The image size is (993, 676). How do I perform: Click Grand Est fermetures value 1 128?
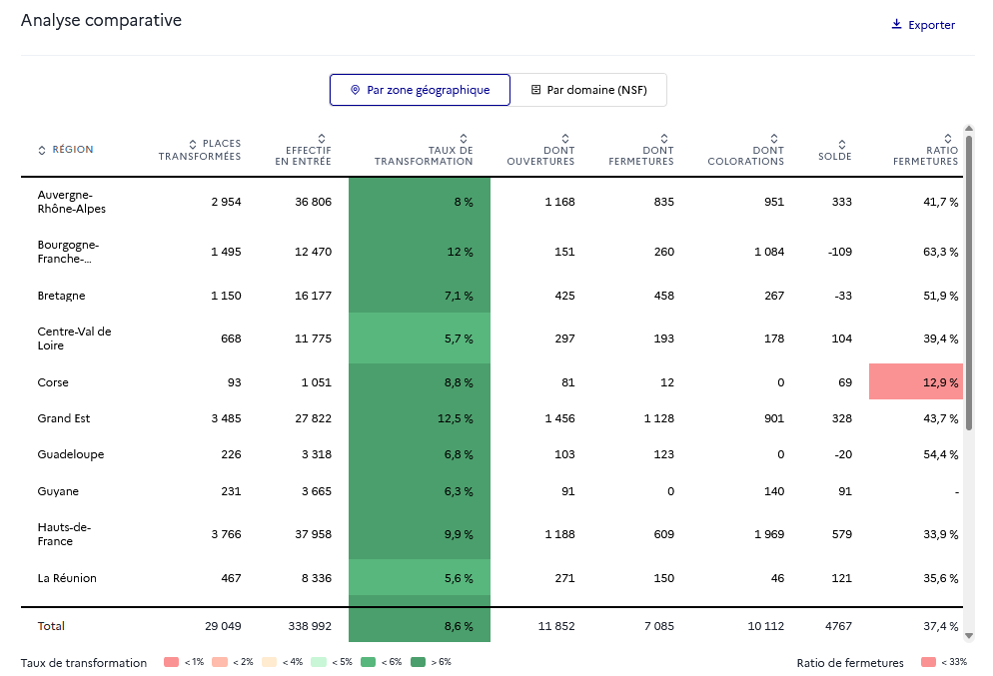click(659, 418)
